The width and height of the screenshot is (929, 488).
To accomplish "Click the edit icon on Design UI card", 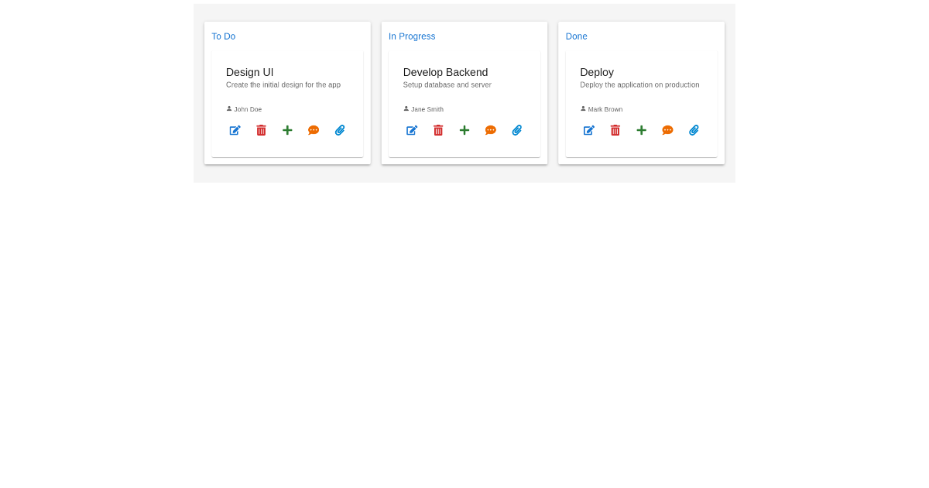I will click(x=235, y=130).
